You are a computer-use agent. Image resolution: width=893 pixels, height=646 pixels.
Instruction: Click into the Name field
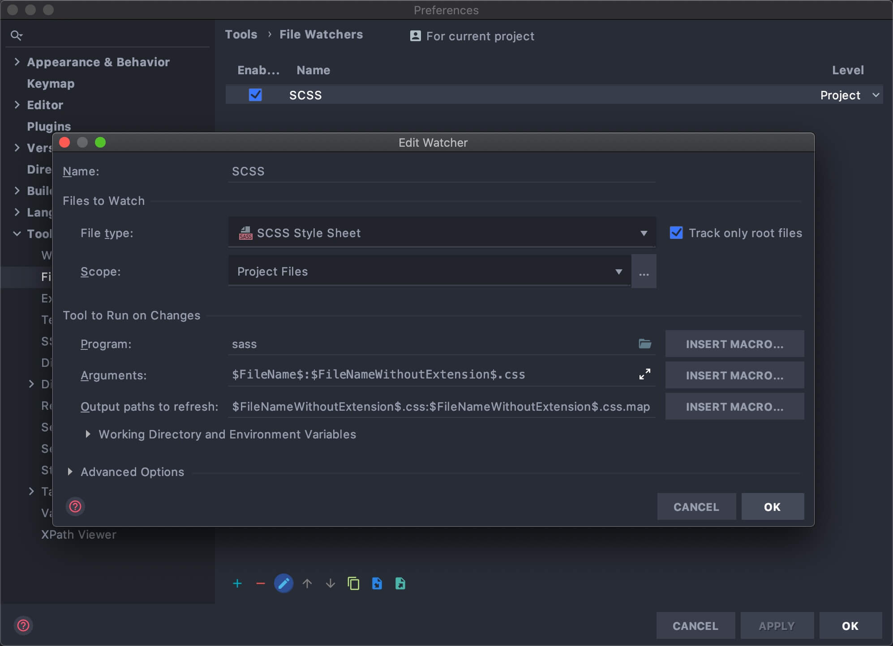pyautogui.click(x=441, y=171)
